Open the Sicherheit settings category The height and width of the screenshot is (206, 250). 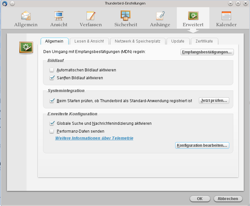pyautogui.click(x=126, y=19)
